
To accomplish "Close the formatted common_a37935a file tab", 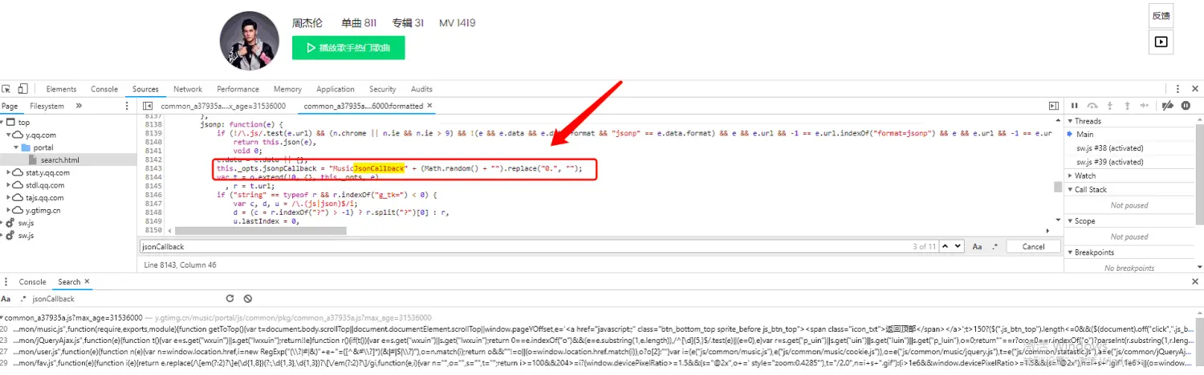I will click(x=429, y=106).
